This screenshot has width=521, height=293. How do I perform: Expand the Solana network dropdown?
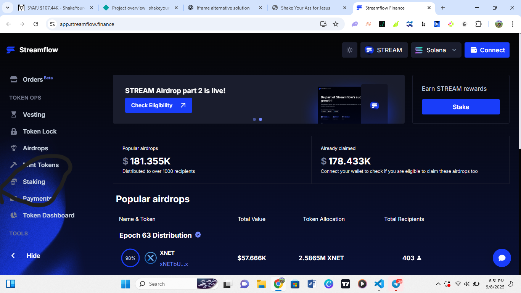[436, 50]
